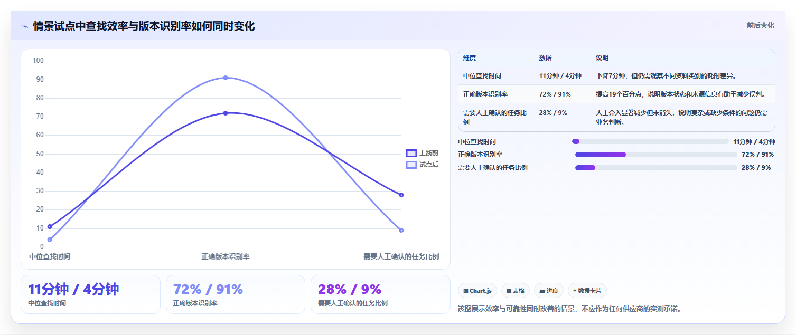Click the y-axis value 100
796x335 pixels.
(x=38, y=61)
